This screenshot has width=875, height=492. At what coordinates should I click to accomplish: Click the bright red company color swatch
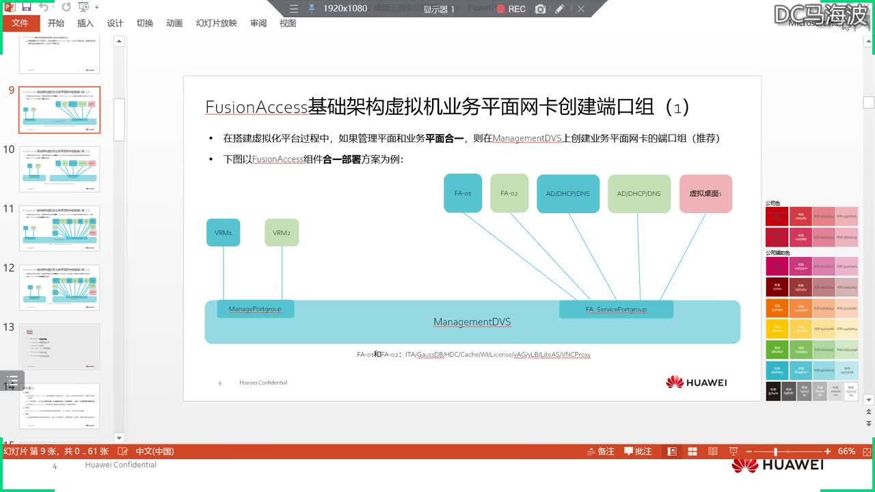[x=777, y=216]
